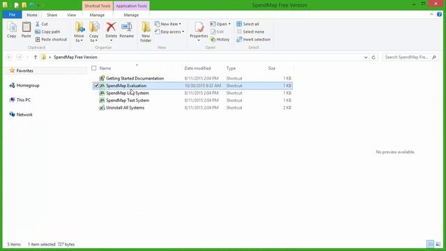Open the Properties dropdown arrow
The image size is (446, 251).
(199, 40)
